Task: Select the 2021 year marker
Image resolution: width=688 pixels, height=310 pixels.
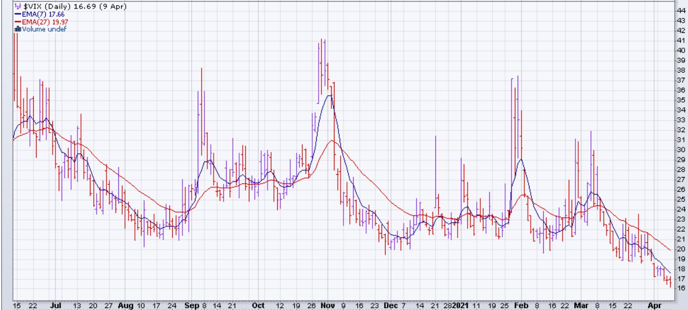Action: pos(460,305)
